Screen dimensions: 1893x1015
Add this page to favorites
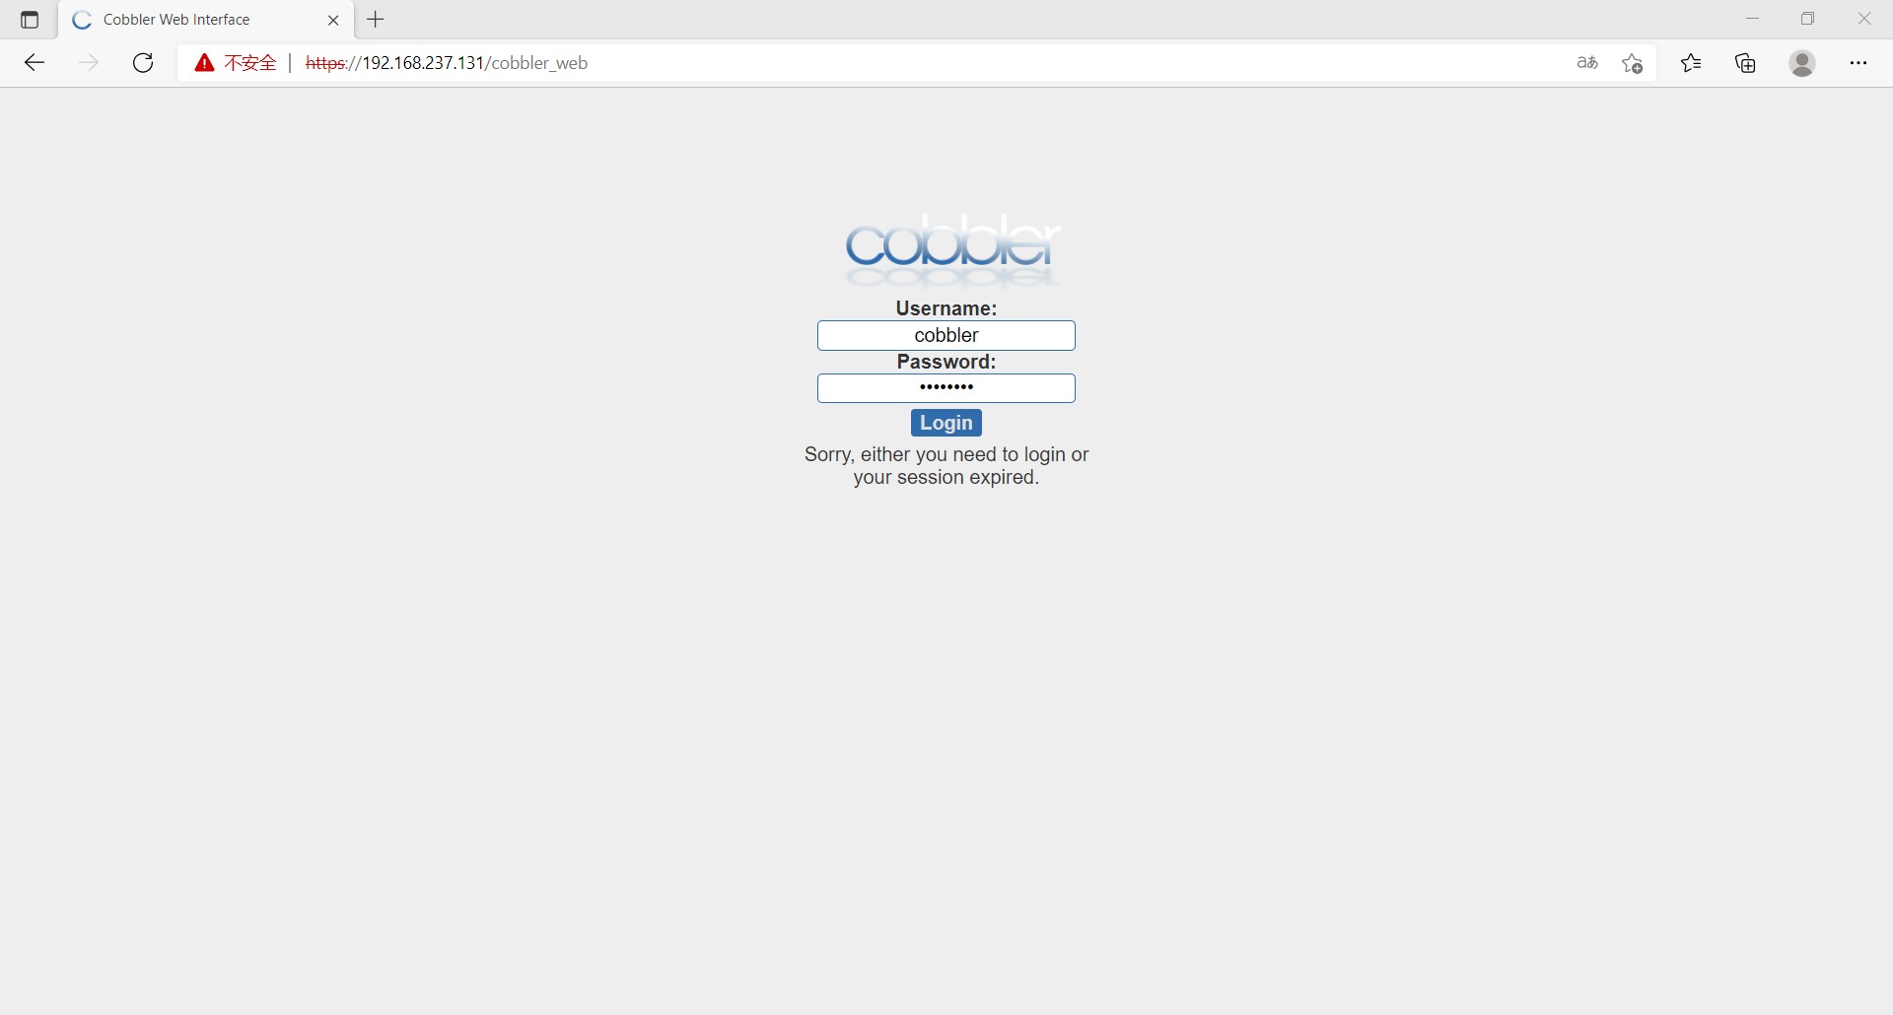point(1632,63)
